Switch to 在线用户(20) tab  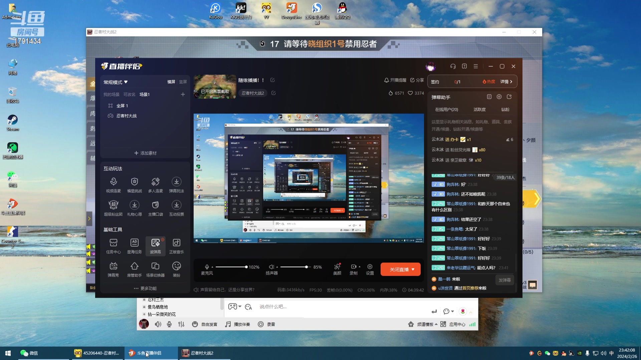coord(446,109)
